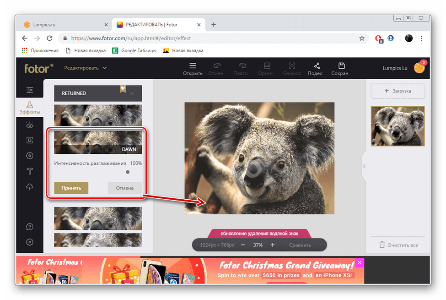Reload the current page
This screenshot has height=300, width=446.
[x=49, y=38]
